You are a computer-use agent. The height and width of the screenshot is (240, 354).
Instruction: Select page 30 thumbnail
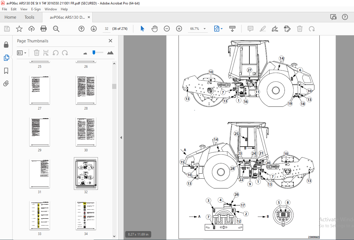coord(86,132)
